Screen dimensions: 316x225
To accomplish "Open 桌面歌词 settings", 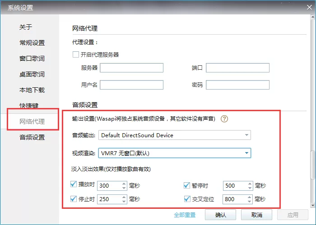I will pyautogui.click(x=32, y=74).
